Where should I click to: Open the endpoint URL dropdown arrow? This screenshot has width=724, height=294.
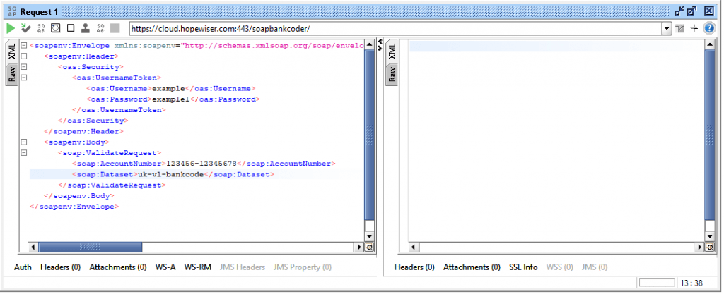666,28
